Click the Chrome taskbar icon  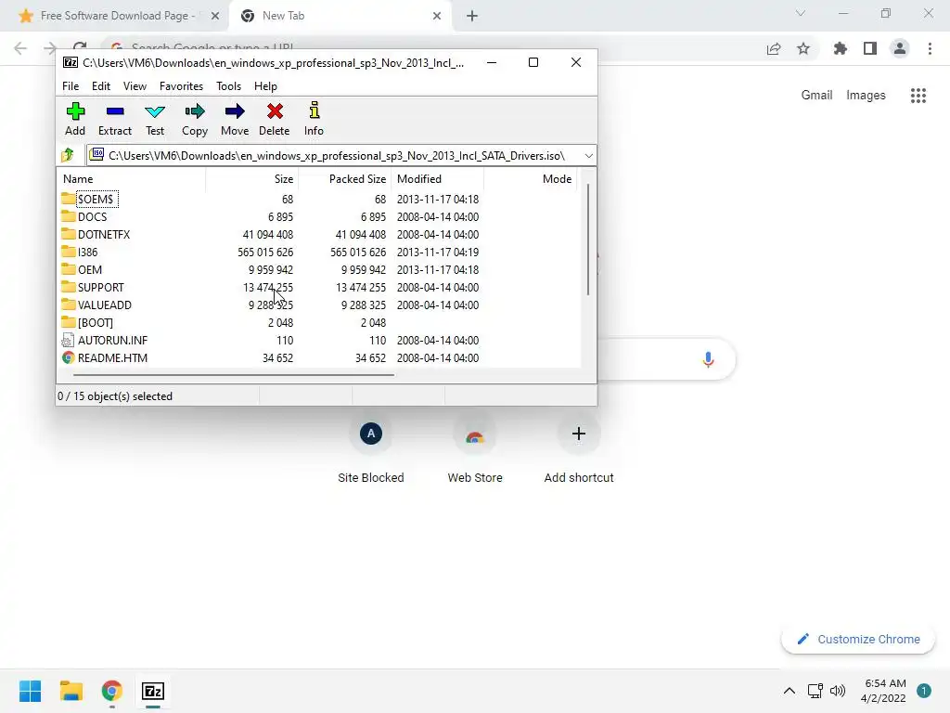pos(112,691)
